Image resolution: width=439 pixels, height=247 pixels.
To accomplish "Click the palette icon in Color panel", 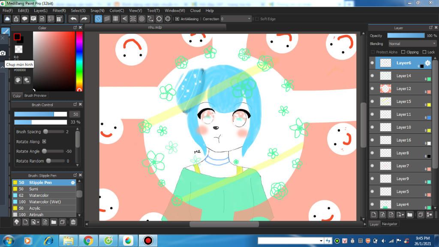I will [18, 80].
